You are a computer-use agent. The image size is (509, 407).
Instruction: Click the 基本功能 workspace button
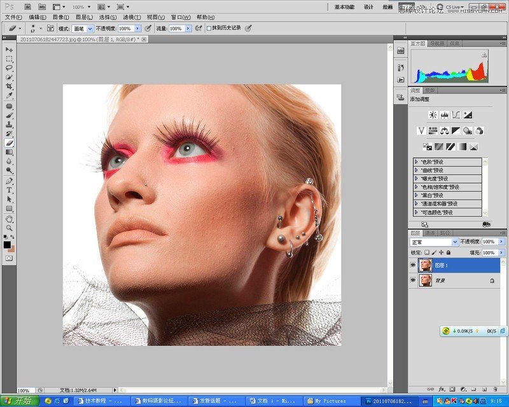344,7
